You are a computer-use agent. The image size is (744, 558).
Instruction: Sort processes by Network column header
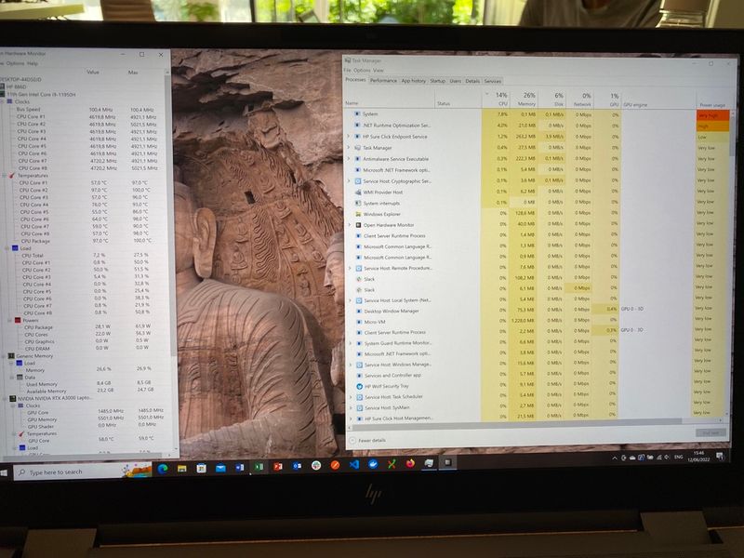579,99
